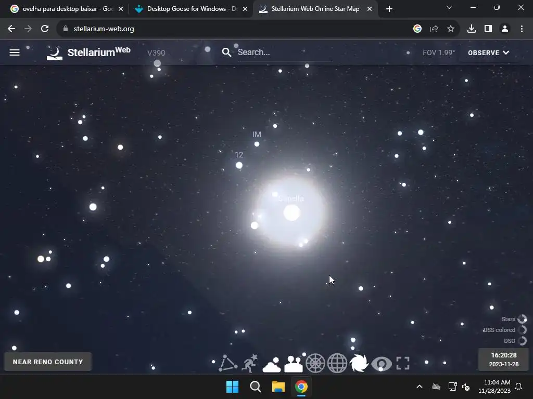
Task: Open the Stellarium hamburger menu
Action: pyautogui.click(x=15, y=52)
